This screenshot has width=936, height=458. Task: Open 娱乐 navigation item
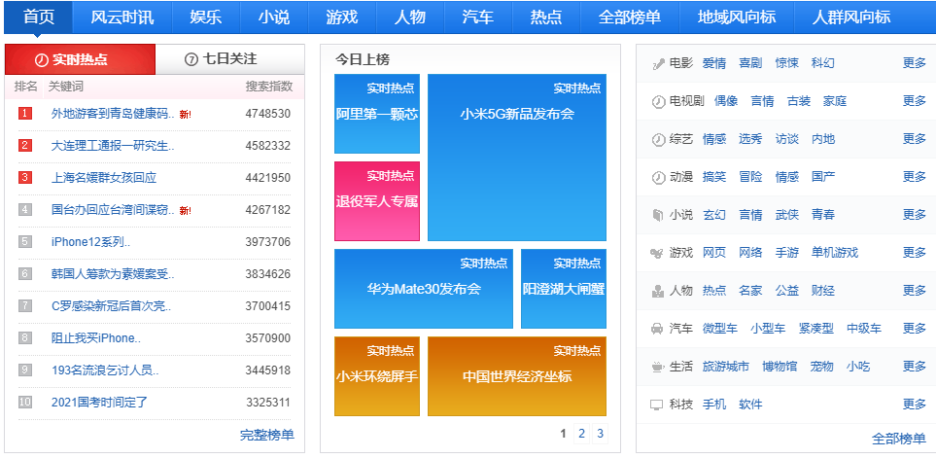tap(206, 18)
